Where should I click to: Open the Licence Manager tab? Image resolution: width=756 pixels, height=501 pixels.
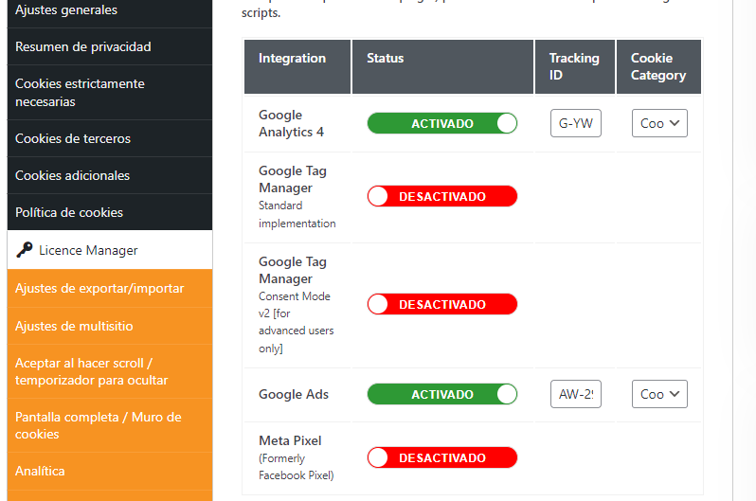point(110,250)
